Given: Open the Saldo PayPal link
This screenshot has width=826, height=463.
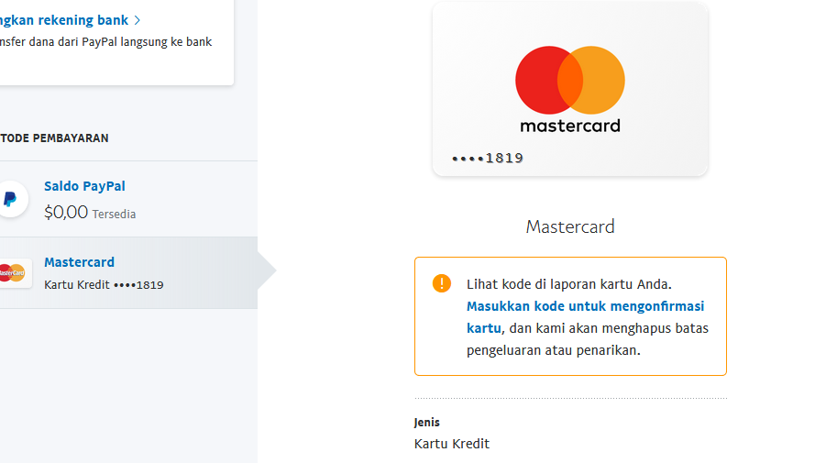Looking at the screenshot, I should (x=84, y=186).
